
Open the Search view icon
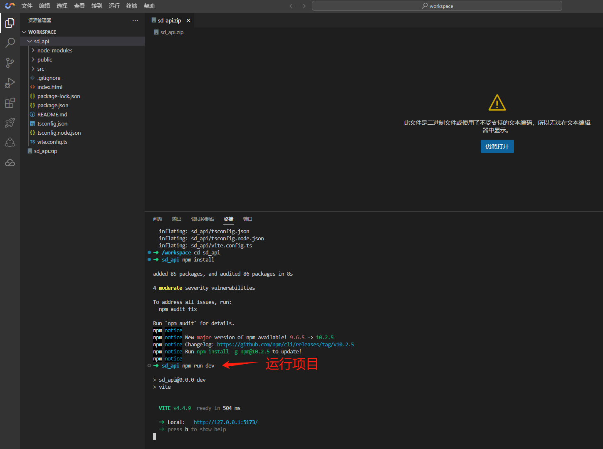pyautogui.click(x=10, y=43)
